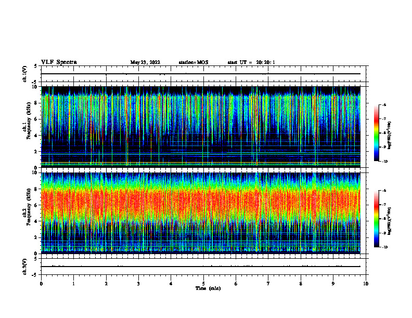Click time axis tick label "2"
Viewport: 412px width, 318px height.
[106, 284]
